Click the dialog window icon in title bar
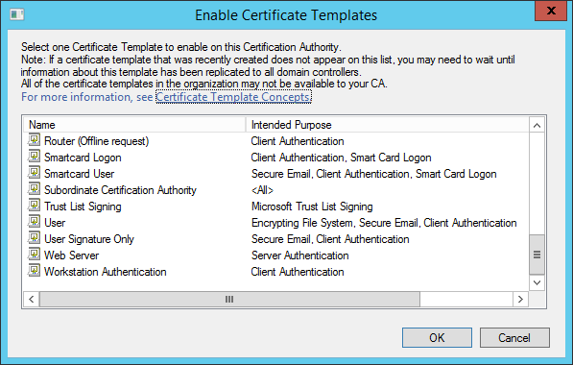Image resolution: width=573 pixels, height=365 pixels. [17, 14]
